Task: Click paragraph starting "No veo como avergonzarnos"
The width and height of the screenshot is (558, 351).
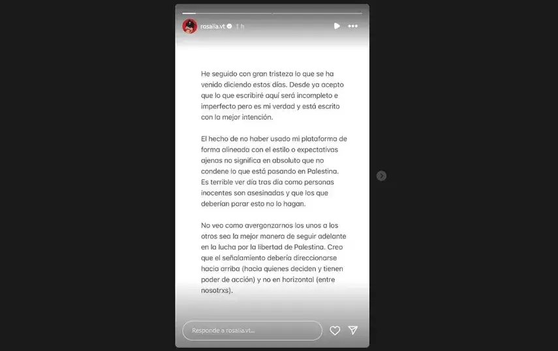Action: (x=273, y=258)
